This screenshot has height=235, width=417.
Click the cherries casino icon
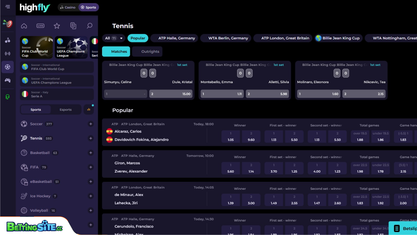[7, 41]
